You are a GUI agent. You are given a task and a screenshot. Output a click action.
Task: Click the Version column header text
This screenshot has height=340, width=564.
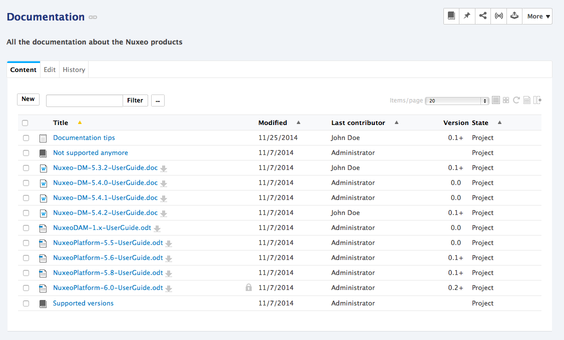point(456,123)
